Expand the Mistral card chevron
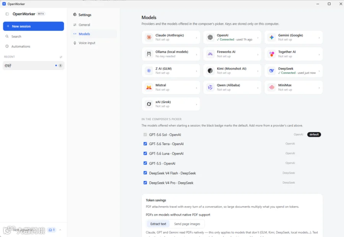The height and width of the screenshot is (237, 344). (x=196, y=88)
